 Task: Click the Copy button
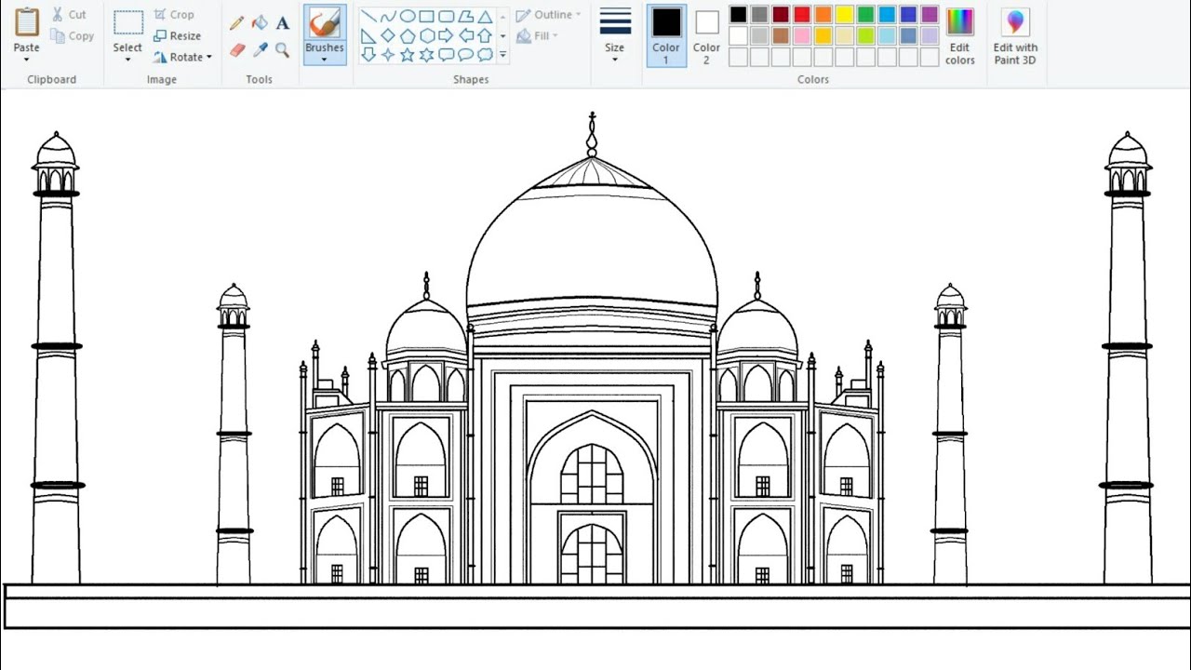[x=72, y=36]
